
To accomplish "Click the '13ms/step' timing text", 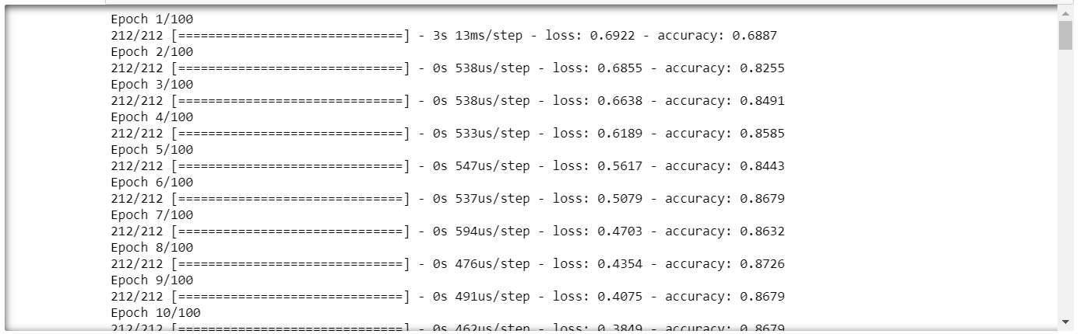I will (489, 35).
